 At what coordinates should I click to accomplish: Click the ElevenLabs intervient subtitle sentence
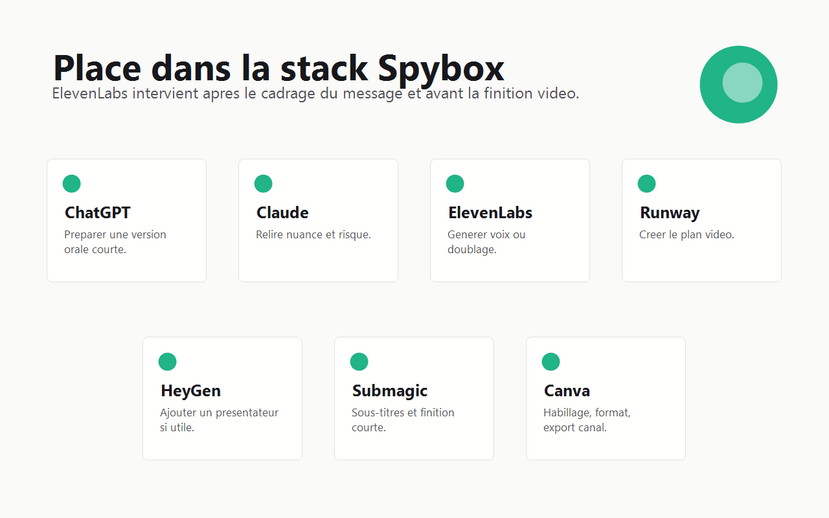point(315,93)
